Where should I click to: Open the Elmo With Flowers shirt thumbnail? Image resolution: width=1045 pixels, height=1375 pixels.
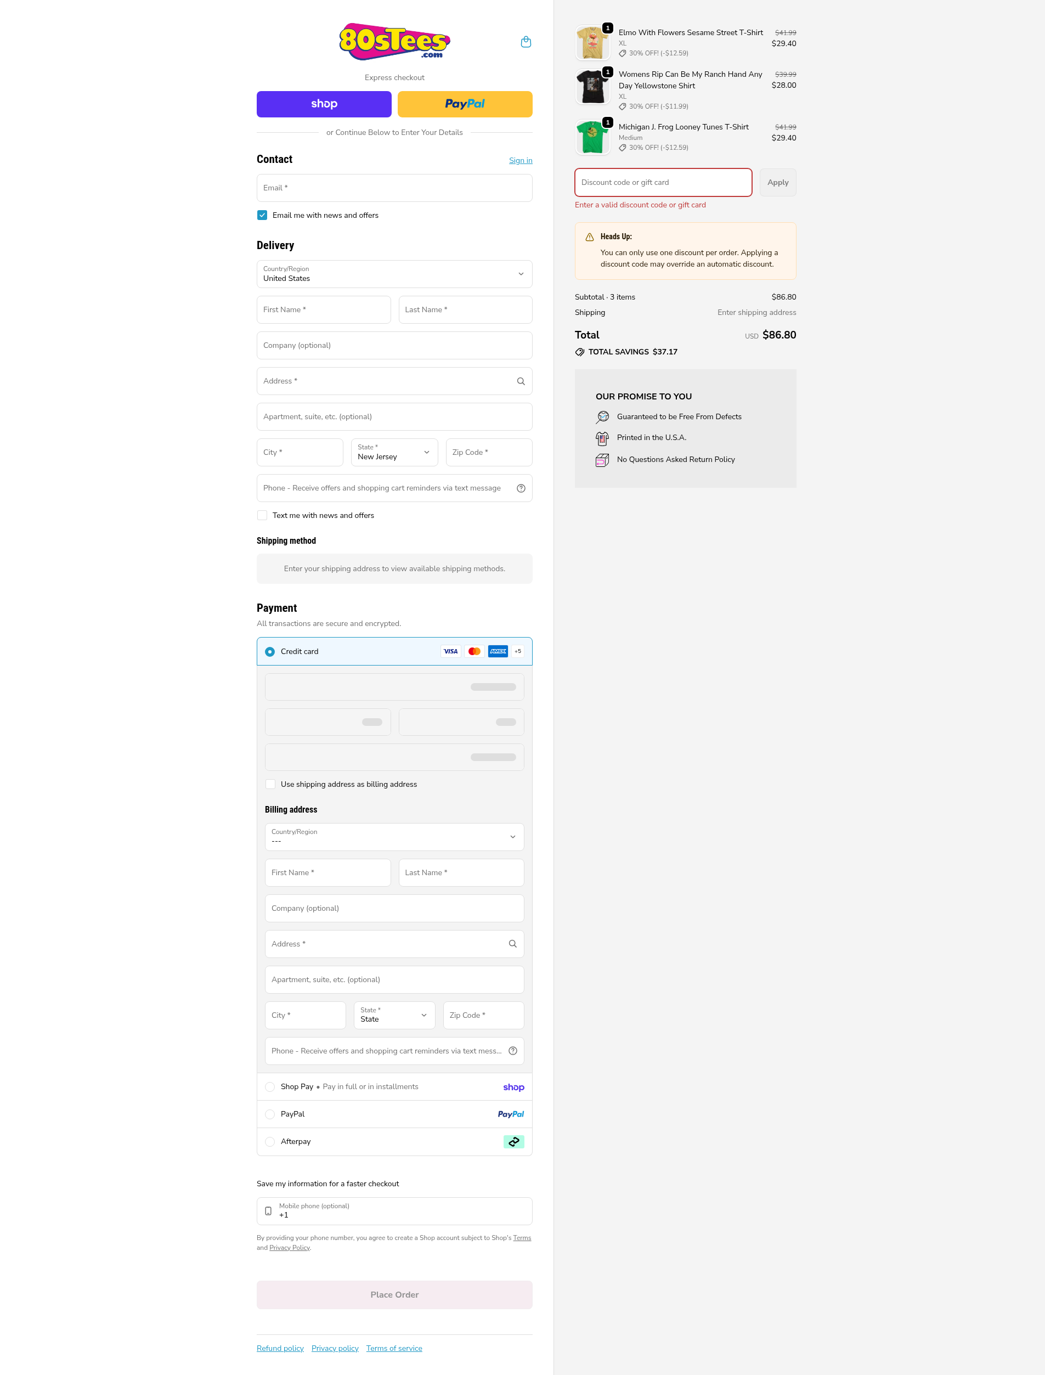tap(592, 43)
